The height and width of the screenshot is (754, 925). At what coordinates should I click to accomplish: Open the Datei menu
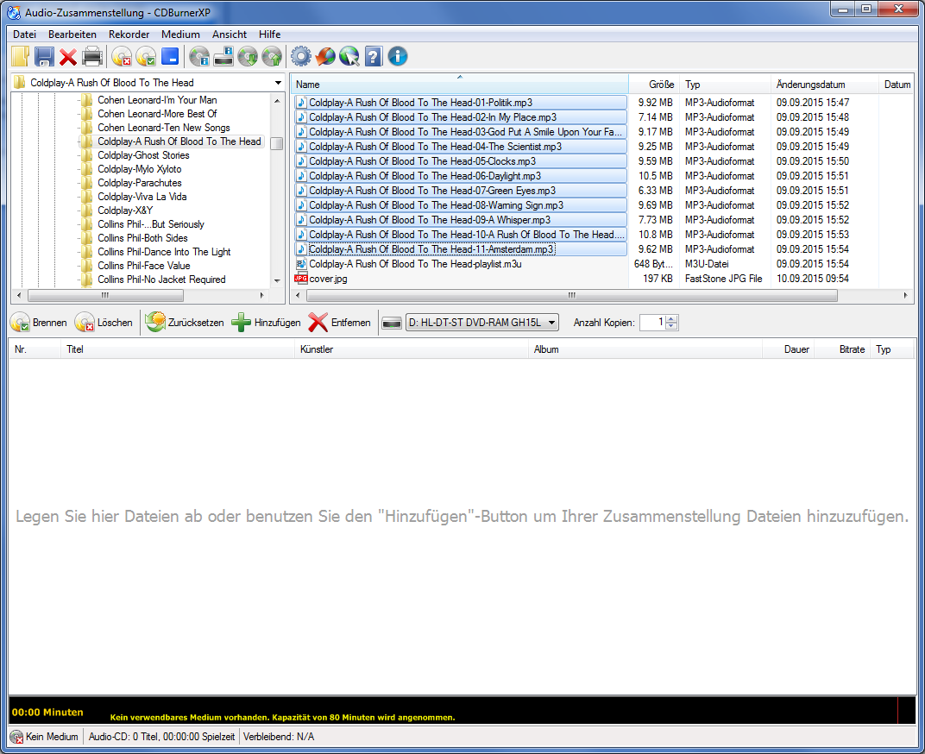24,35
